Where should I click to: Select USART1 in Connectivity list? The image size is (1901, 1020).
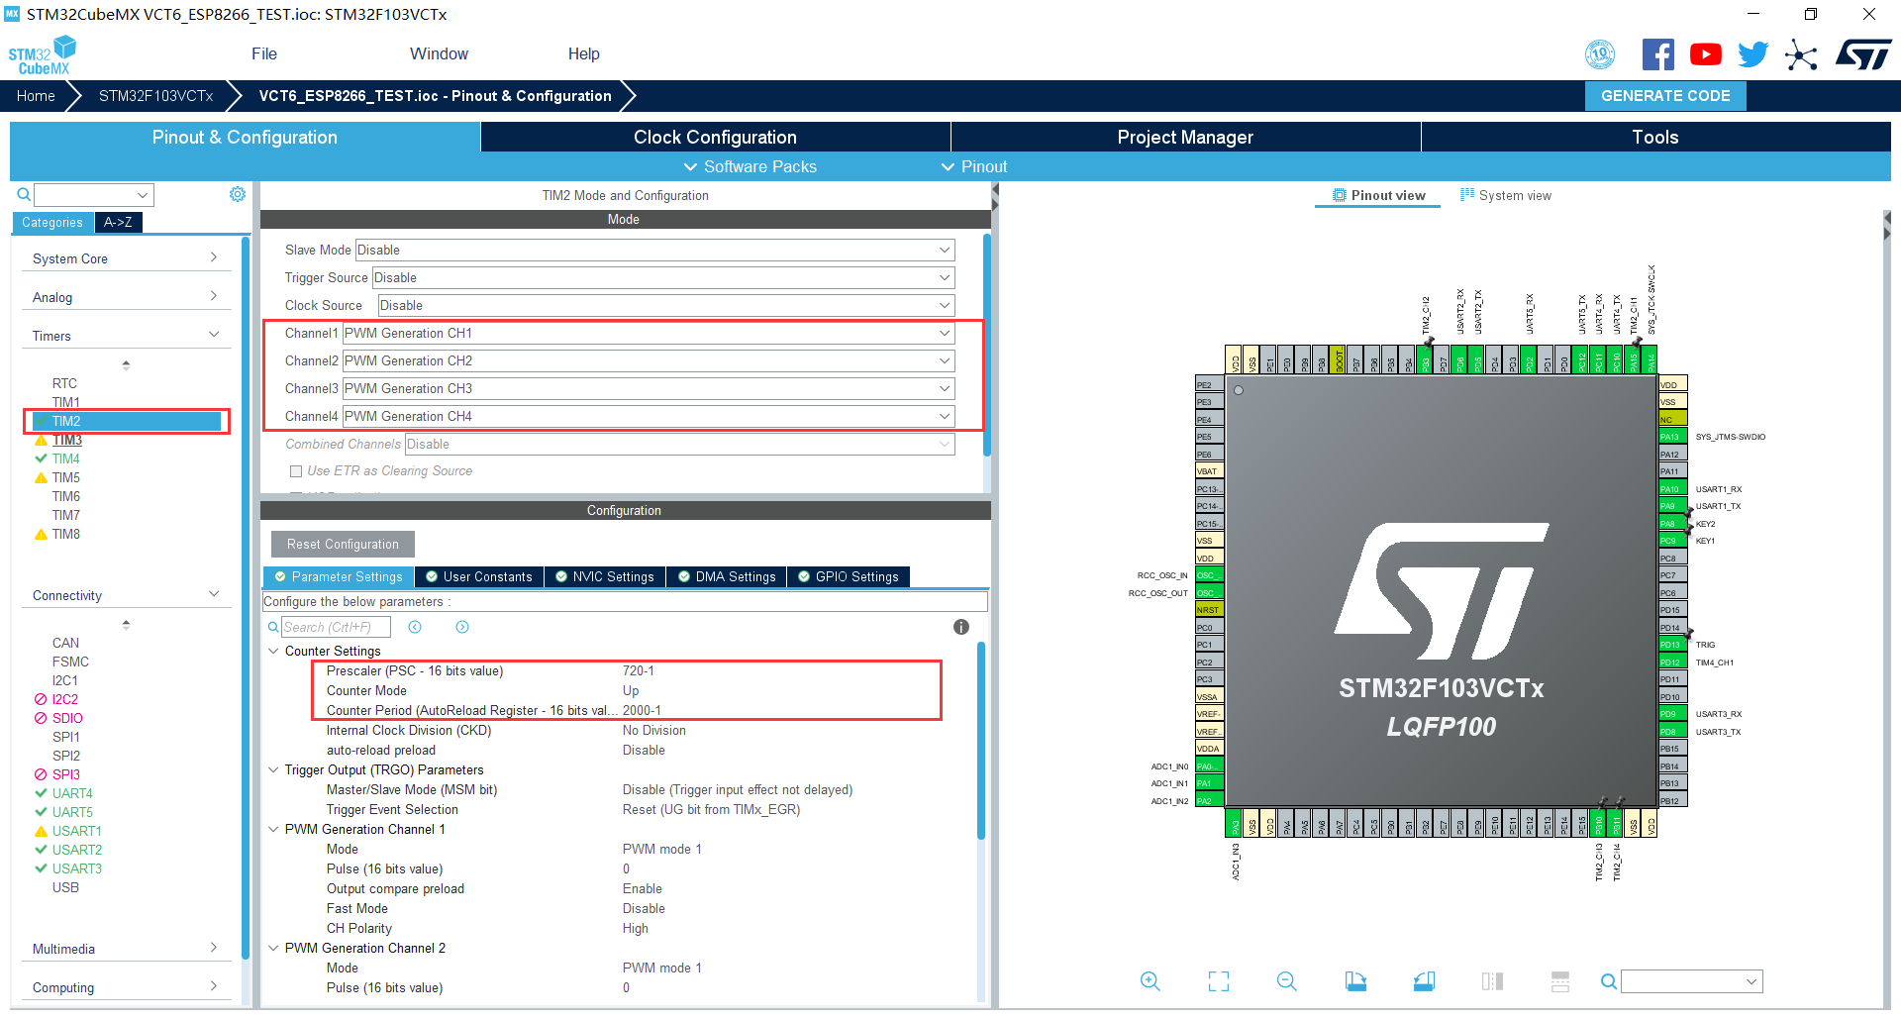[76, 831]
